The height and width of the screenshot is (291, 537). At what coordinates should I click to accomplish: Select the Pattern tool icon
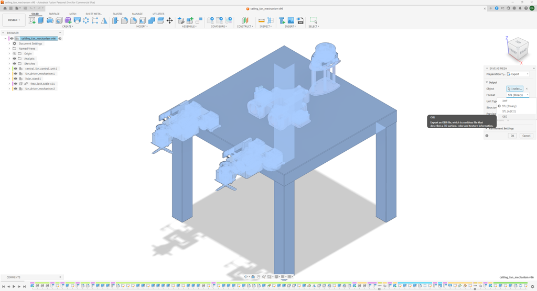85,20
